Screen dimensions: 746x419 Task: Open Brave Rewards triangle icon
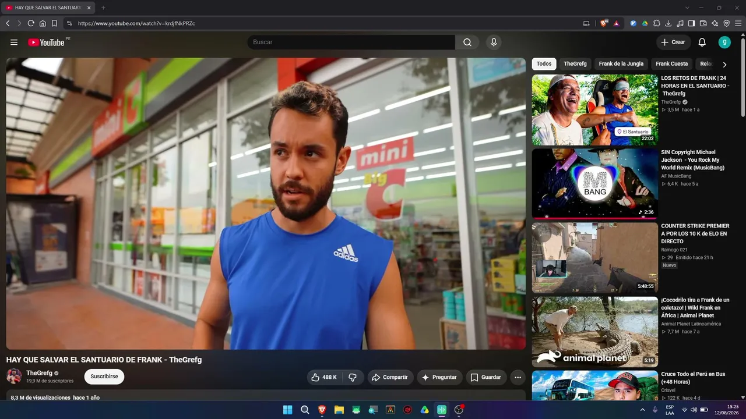click(x=616, y=23)
